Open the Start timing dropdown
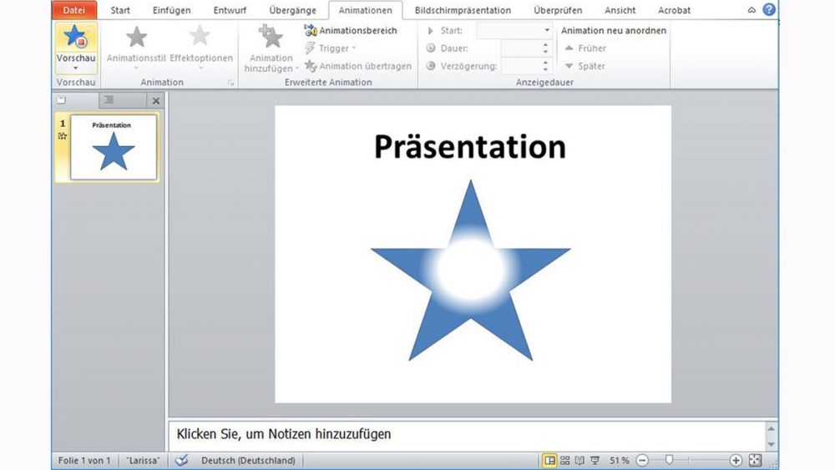The width and height of the screenshot is (835, 470). click(x=546, y=30)
